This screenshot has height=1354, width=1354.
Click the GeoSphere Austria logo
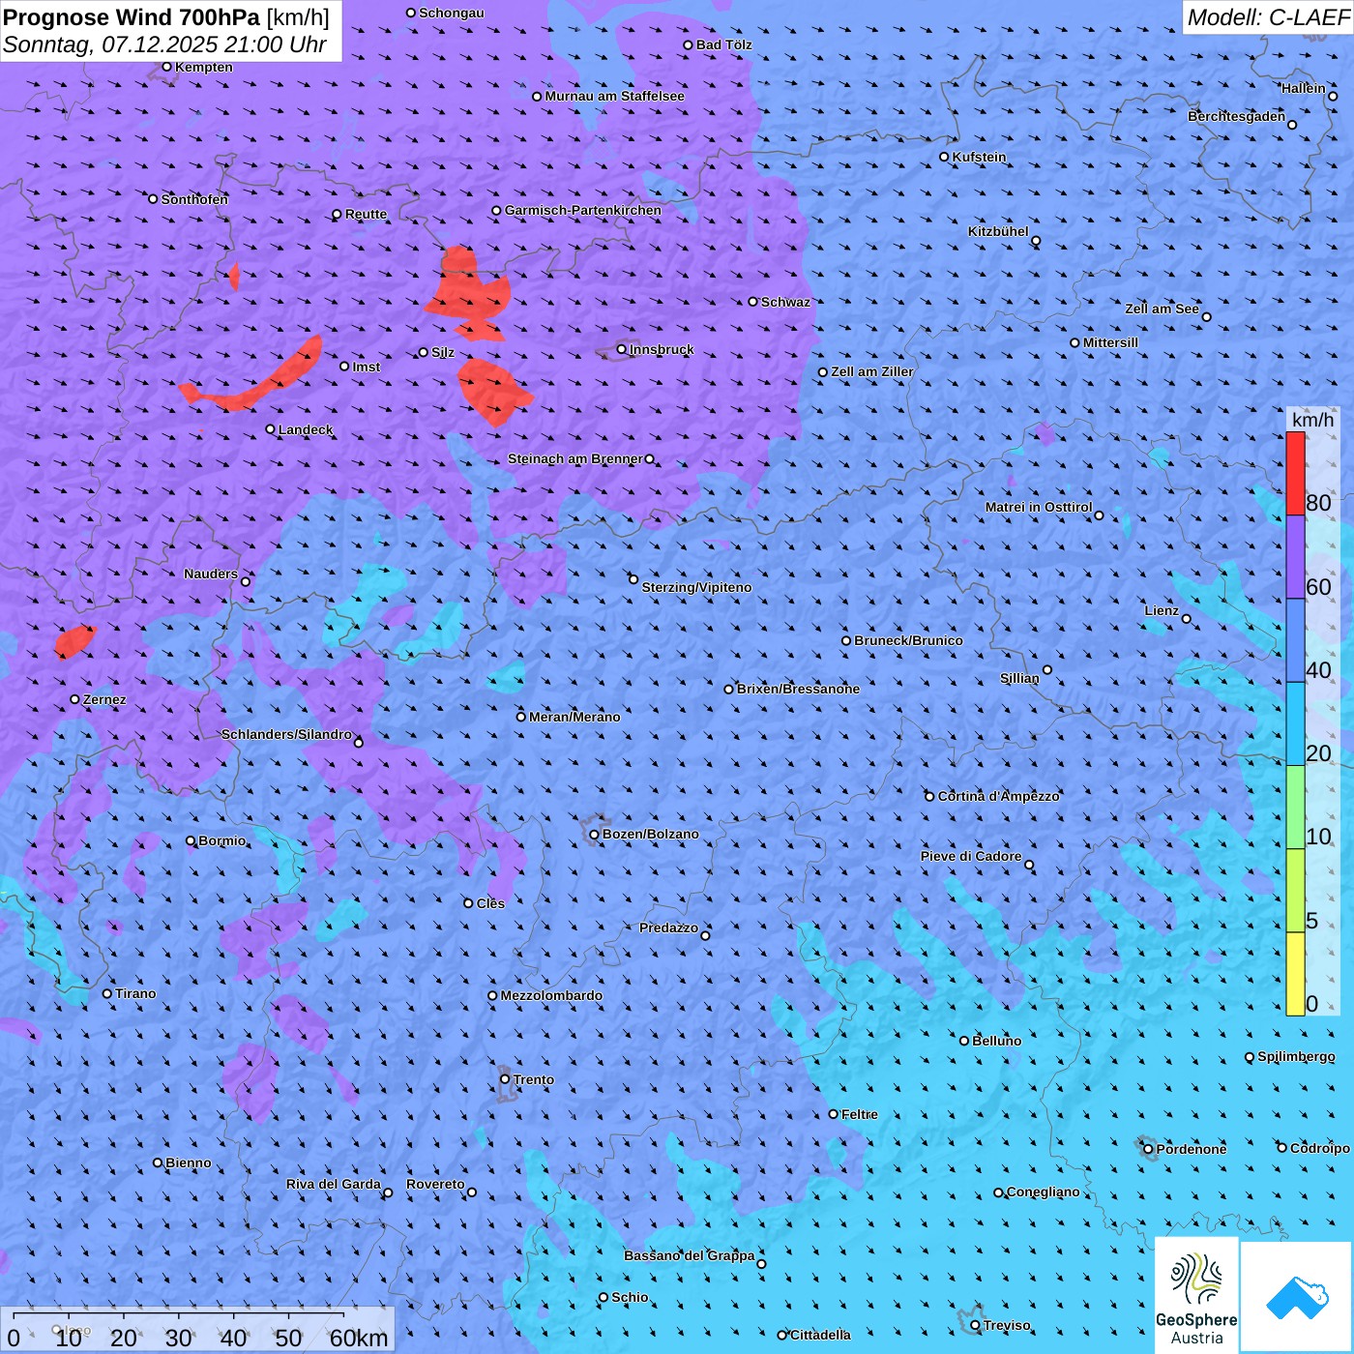click(1196, 1295)
